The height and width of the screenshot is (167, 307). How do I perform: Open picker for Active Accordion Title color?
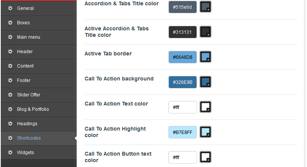click(x=205, y=32)
